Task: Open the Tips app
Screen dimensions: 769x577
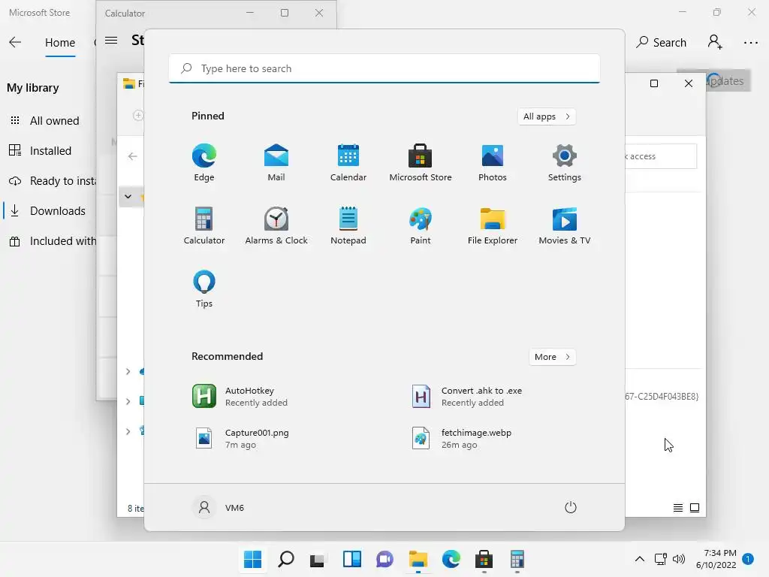Action: point(204,289)
